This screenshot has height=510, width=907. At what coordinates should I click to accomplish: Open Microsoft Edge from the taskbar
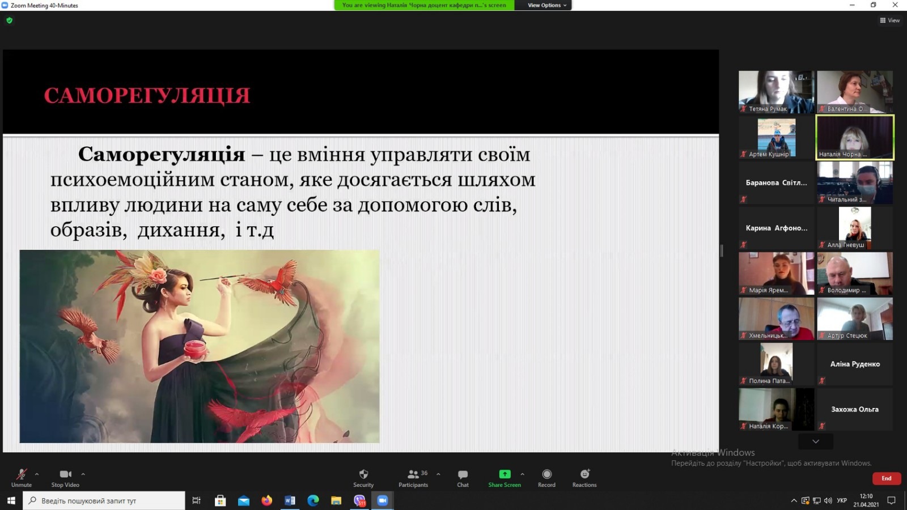313,500
